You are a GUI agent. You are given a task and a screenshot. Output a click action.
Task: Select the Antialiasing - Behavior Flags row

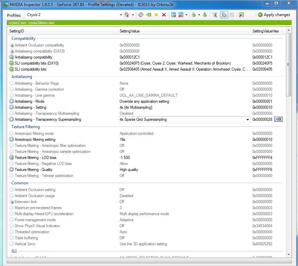[x=145, y=83]
